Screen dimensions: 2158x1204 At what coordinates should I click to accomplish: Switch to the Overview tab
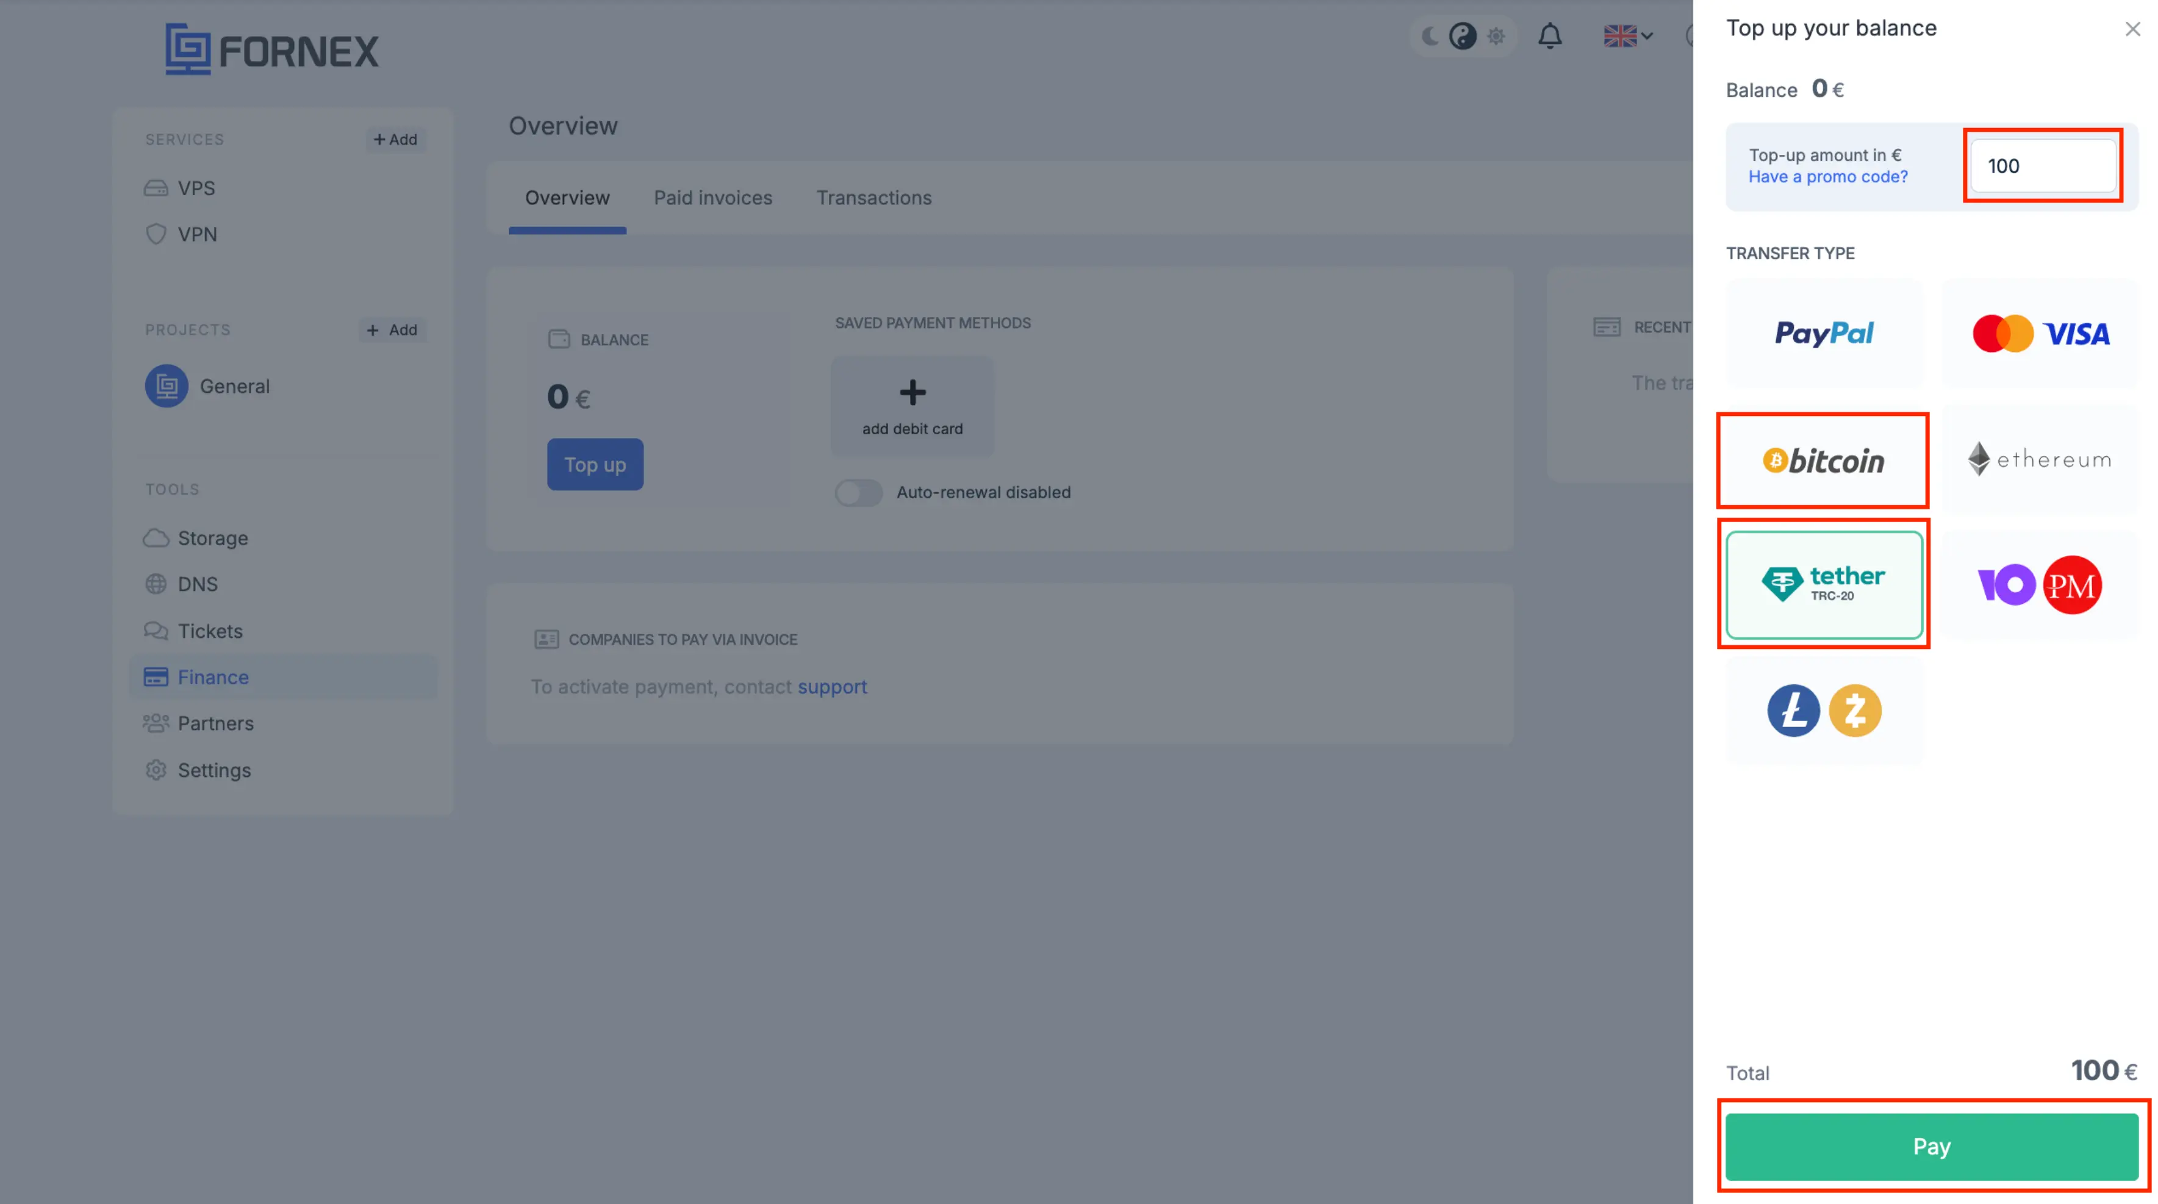(567, 198)
